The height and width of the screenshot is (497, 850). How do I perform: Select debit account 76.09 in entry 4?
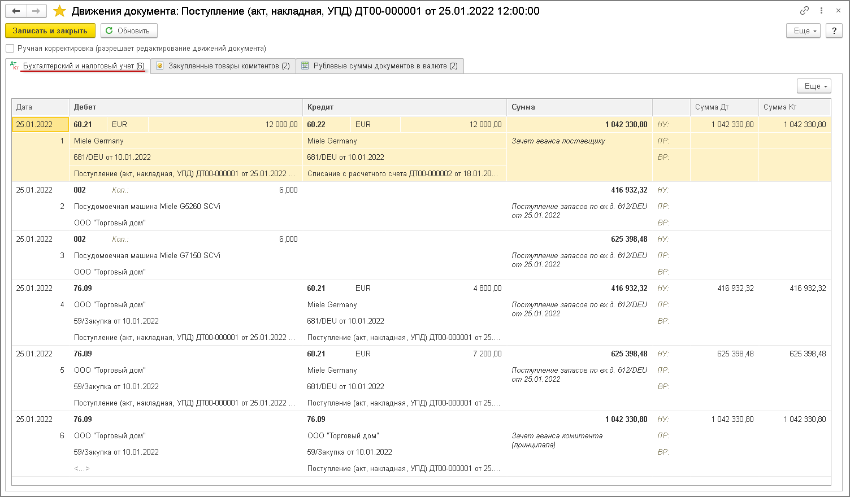83,288
